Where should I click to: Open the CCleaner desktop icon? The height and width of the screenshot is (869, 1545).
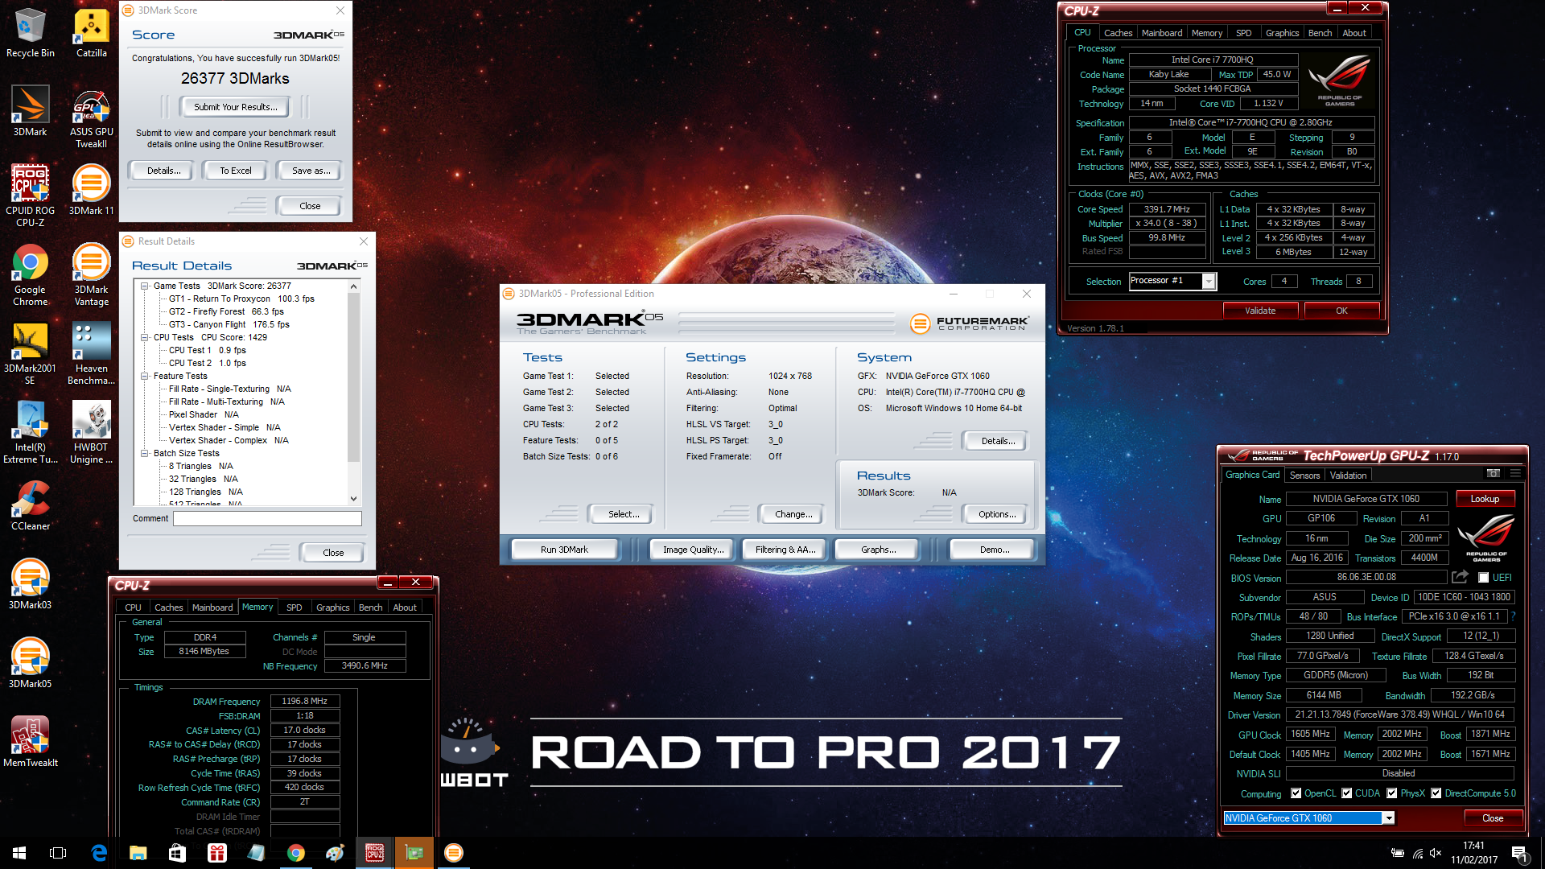coord(31,505)
